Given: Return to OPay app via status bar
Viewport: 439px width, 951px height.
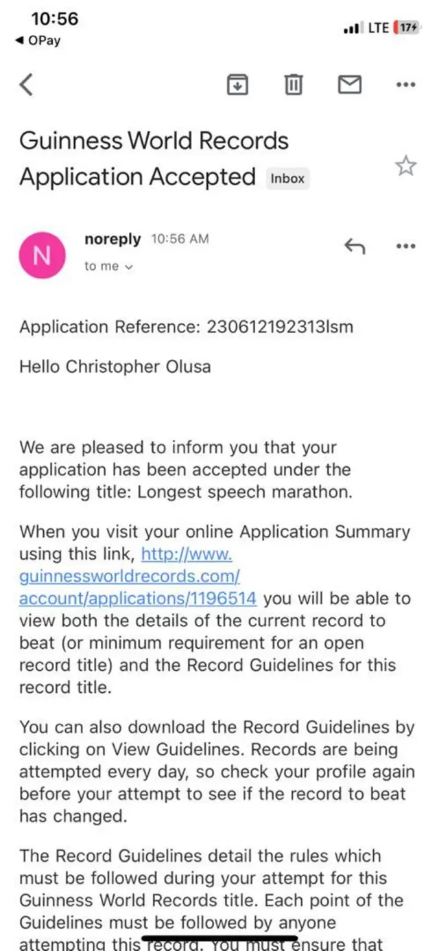Looking at the screenshot, I should pos(38,41).
